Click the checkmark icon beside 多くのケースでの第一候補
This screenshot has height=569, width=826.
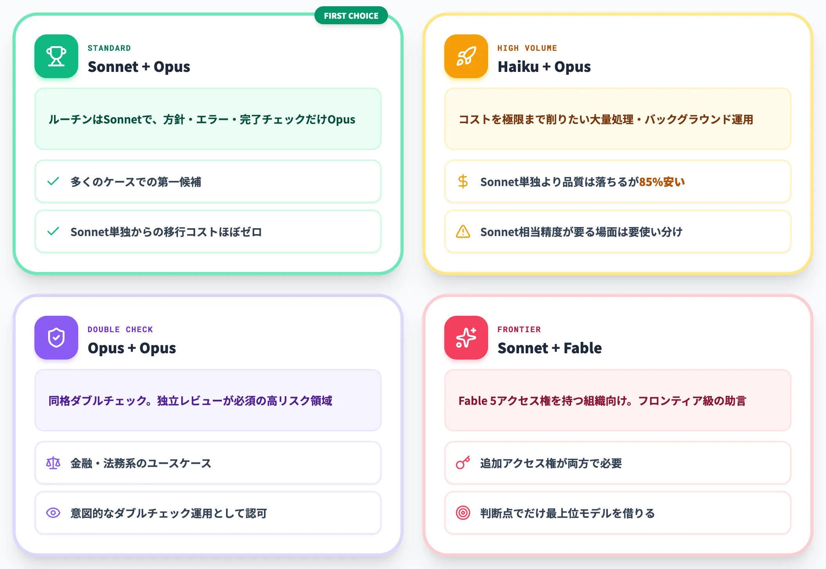[53, 181]
